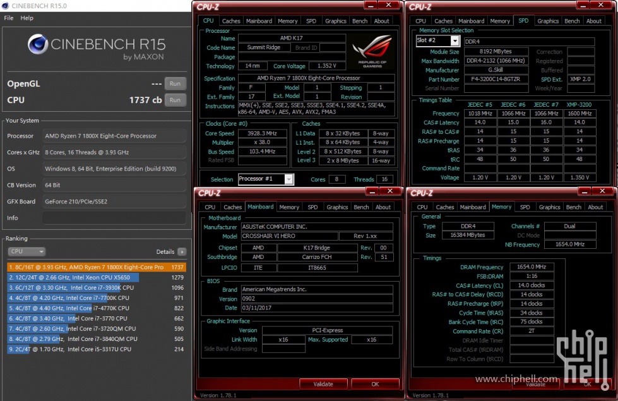The height and width of the screenshot is (401, 618).
Task: Click the NB Frequency 1654.0 MHz value
Action: [x=570, y=244]
